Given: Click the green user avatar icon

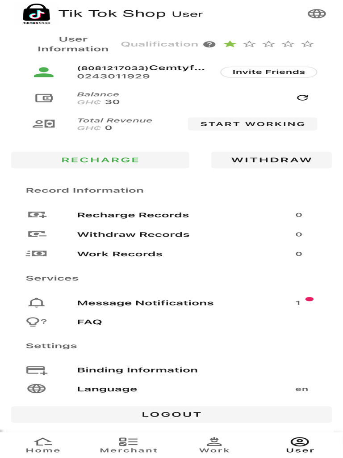Looking at the screenshot, I should (x=44, y=72).
